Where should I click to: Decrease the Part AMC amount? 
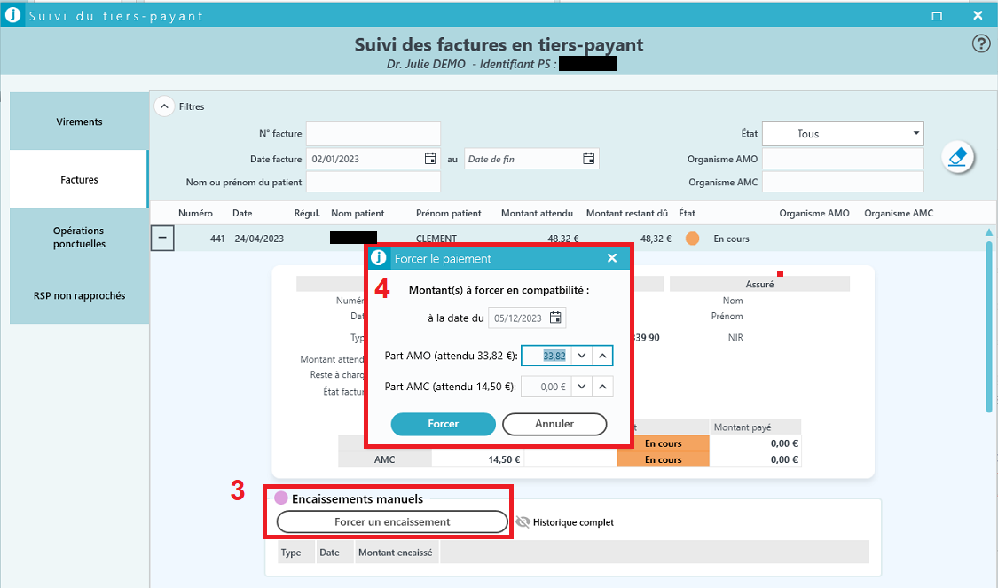point(581,387)
